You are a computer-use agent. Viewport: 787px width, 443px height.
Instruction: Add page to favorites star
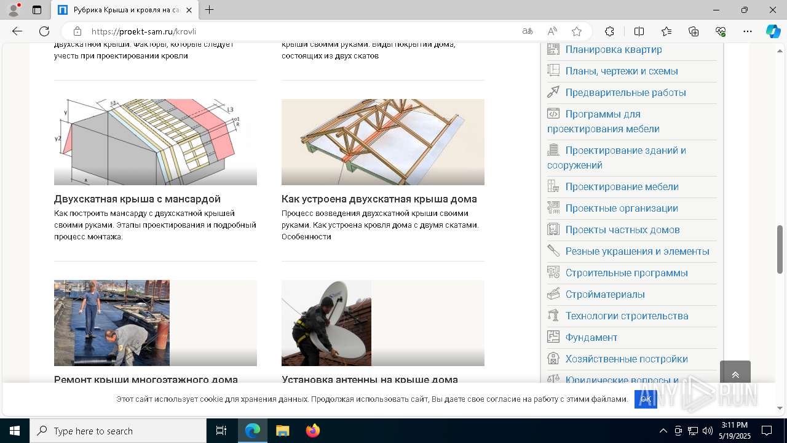577,31
